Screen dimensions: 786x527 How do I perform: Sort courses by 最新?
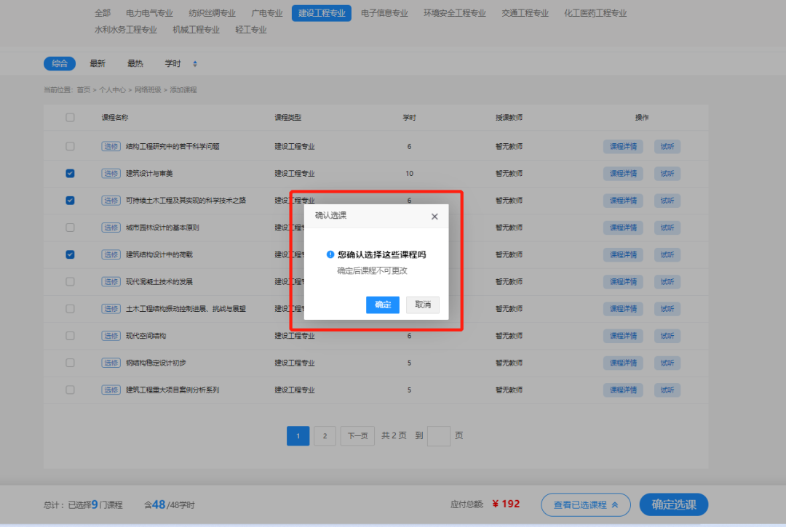click(98, 63)
